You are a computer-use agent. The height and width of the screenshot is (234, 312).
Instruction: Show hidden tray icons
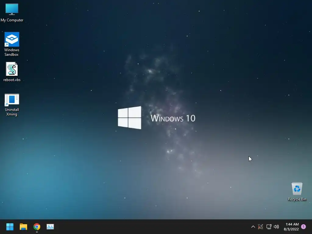(x=253, y=227)
